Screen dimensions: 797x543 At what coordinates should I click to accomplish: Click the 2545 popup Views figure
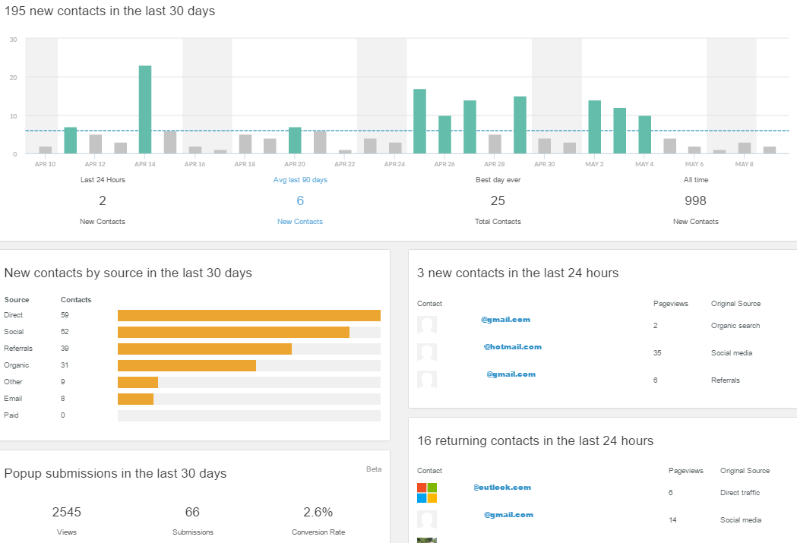click(67, 512)
